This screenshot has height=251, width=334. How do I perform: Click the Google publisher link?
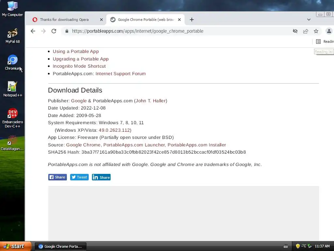79,101
